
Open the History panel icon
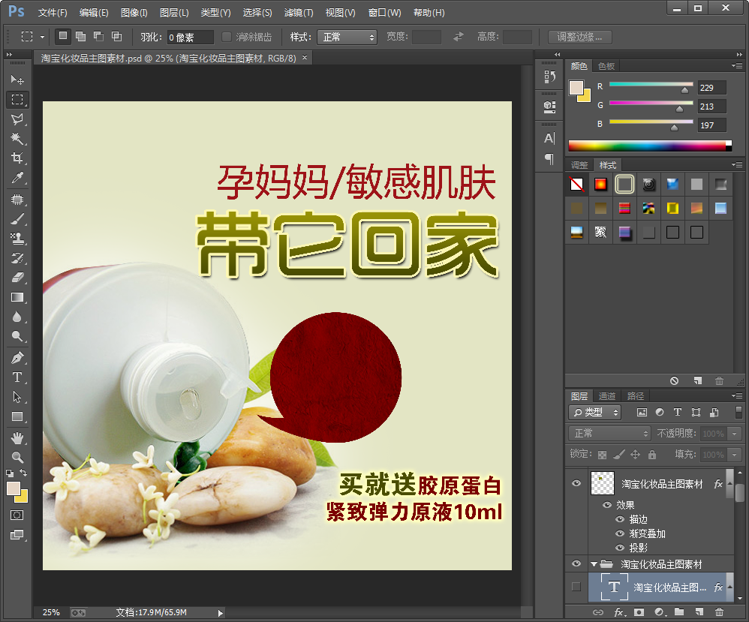[549, 77]
